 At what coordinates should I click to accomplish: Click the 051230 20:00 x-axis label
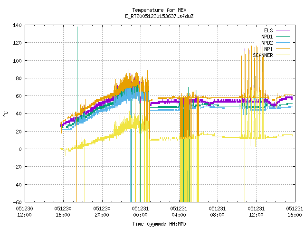click(x=102, y=212)
